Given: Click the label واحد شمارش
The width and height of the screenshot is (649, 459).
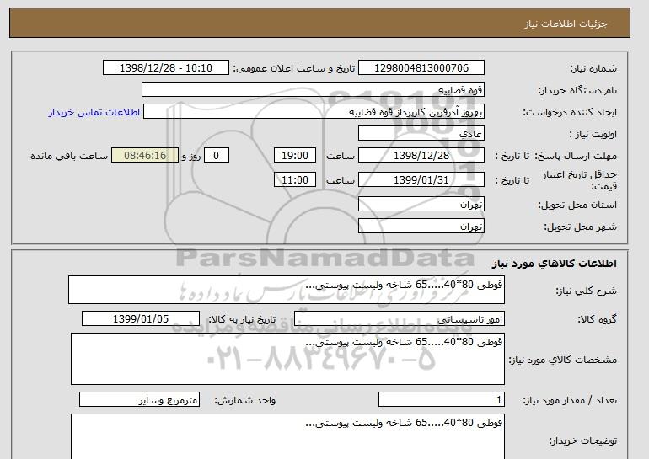Looking at the screenshot, I should point(245,400).
